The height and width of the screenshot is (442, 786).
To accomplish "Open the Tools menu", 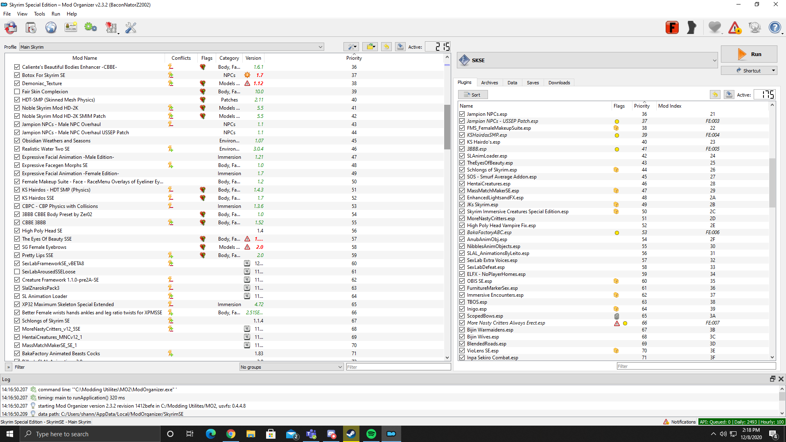I will click(x=40, y=14).
